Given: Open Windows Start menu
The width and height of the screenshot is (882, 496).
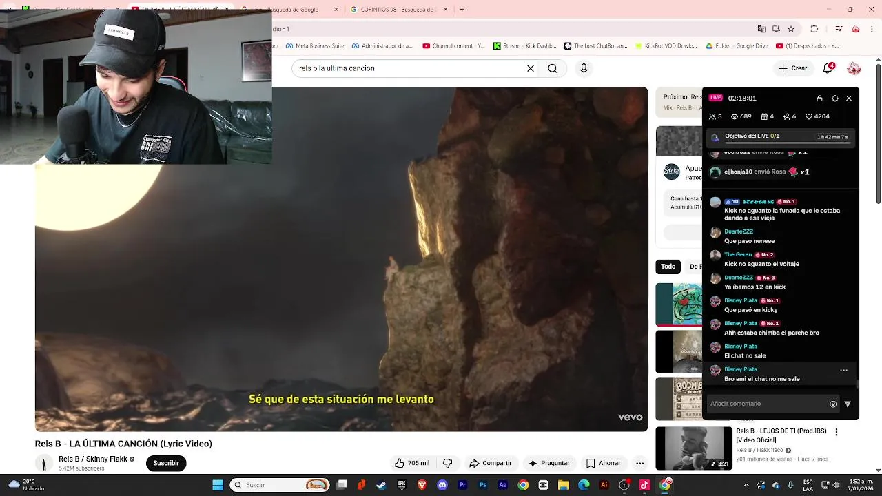Looking at the screenshot, I should tap(218, 485).
